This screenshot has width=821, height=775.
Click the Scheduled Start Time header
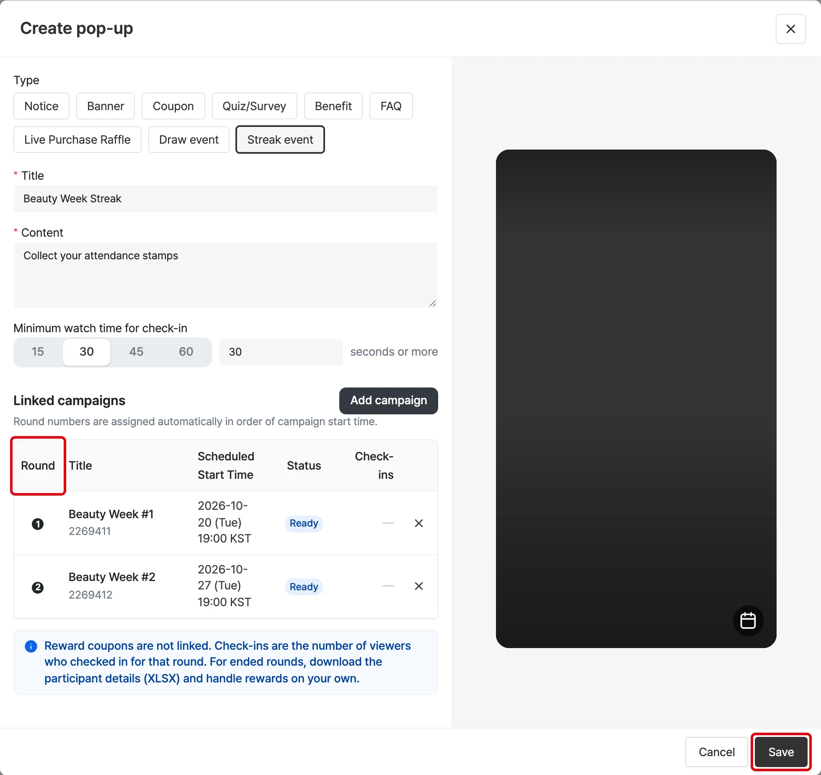point(226,465)
